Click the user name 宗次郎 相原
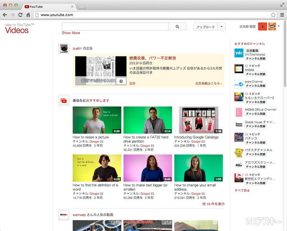The image size is (287, 231). coord(247,27)
